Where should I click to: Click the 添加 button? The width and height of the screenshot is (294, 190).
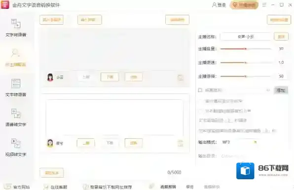pos(281,90)
